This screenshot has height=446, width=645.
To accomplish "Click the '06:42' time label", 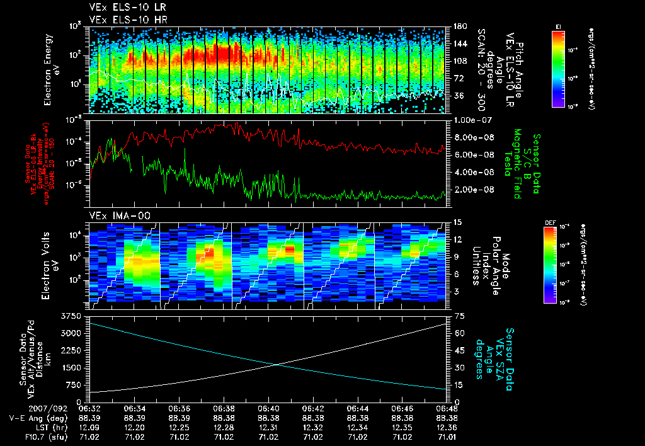I will (313, 409).
